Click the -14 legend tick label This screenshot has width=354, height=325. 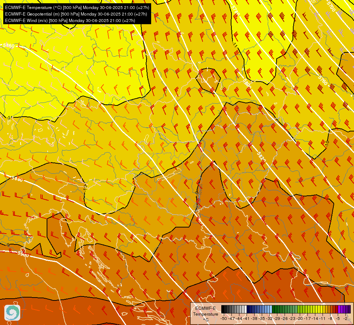point(315,318)
